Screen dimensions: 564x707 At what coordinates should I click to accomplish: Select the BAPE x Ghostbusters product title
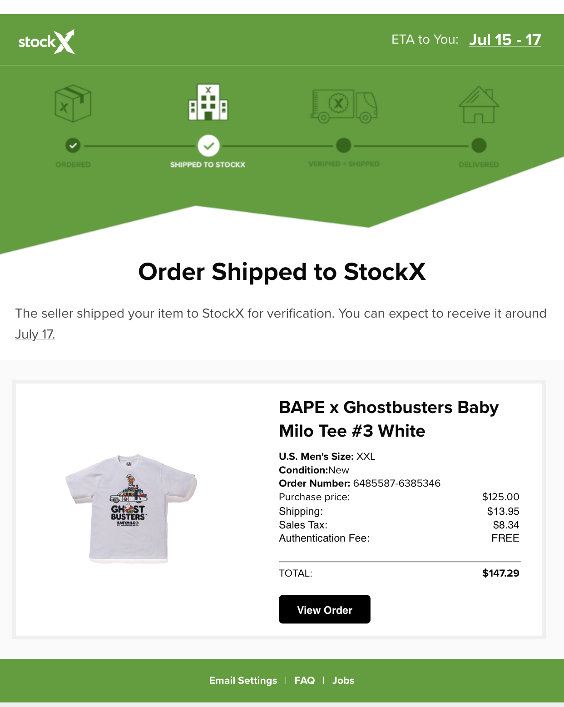point(388,419)
